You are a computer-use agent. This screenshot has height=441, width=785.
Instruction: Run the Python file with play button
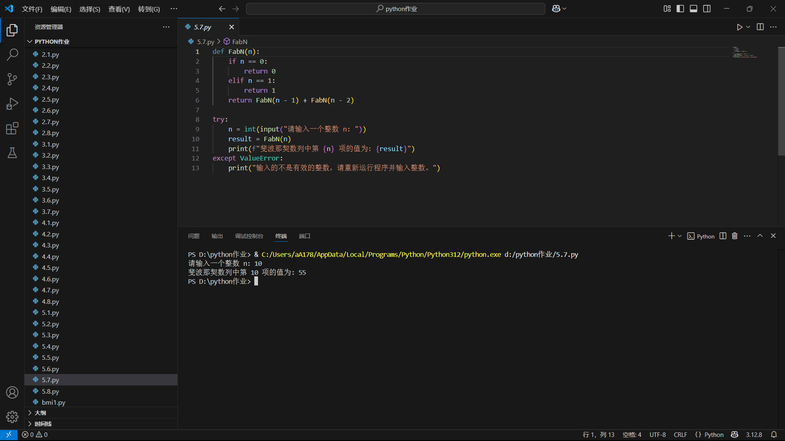point(740,27)
